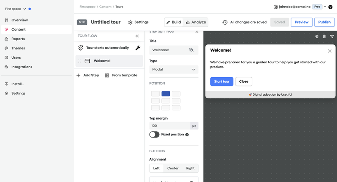Select bottom-left position cell
The height and width of the screenshot is (182, 337).
click(155, 108)
